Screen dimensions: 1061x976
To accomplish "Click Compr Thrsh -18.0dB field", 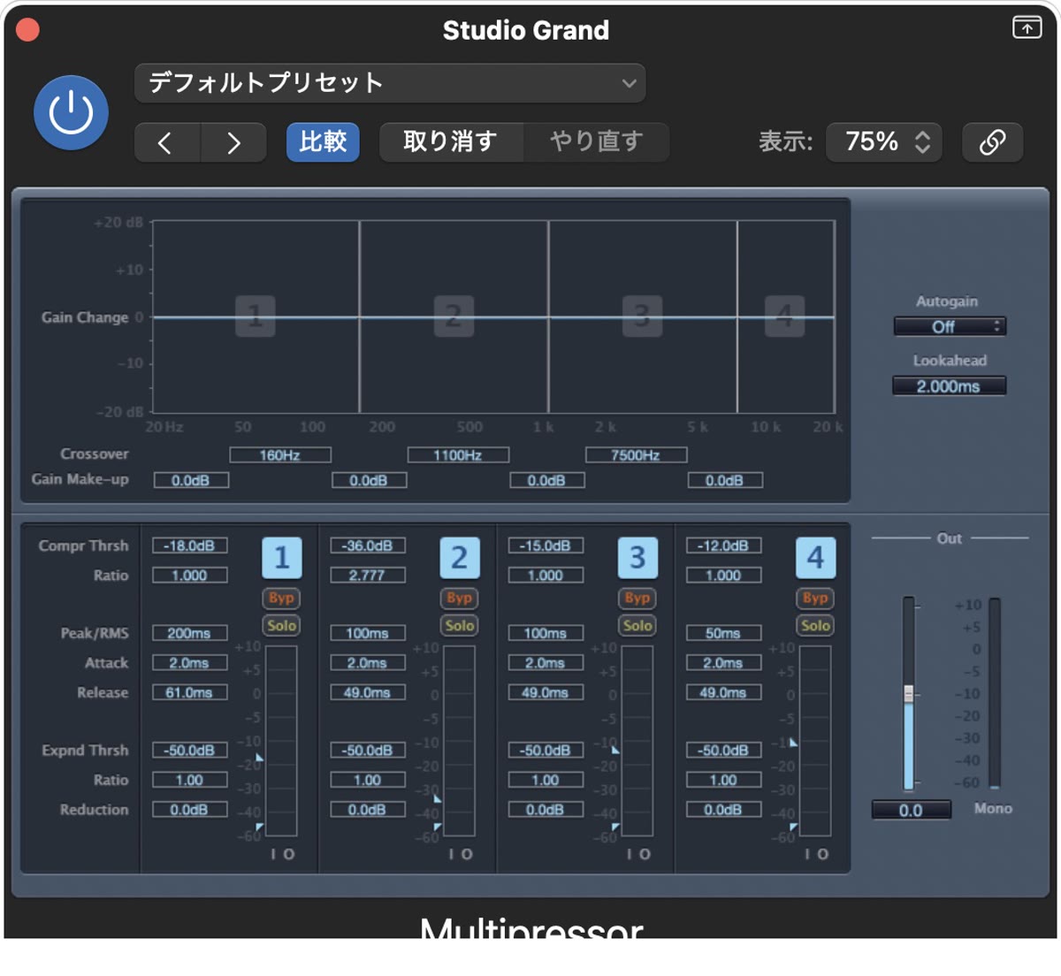I will click(x=189, y=545).
